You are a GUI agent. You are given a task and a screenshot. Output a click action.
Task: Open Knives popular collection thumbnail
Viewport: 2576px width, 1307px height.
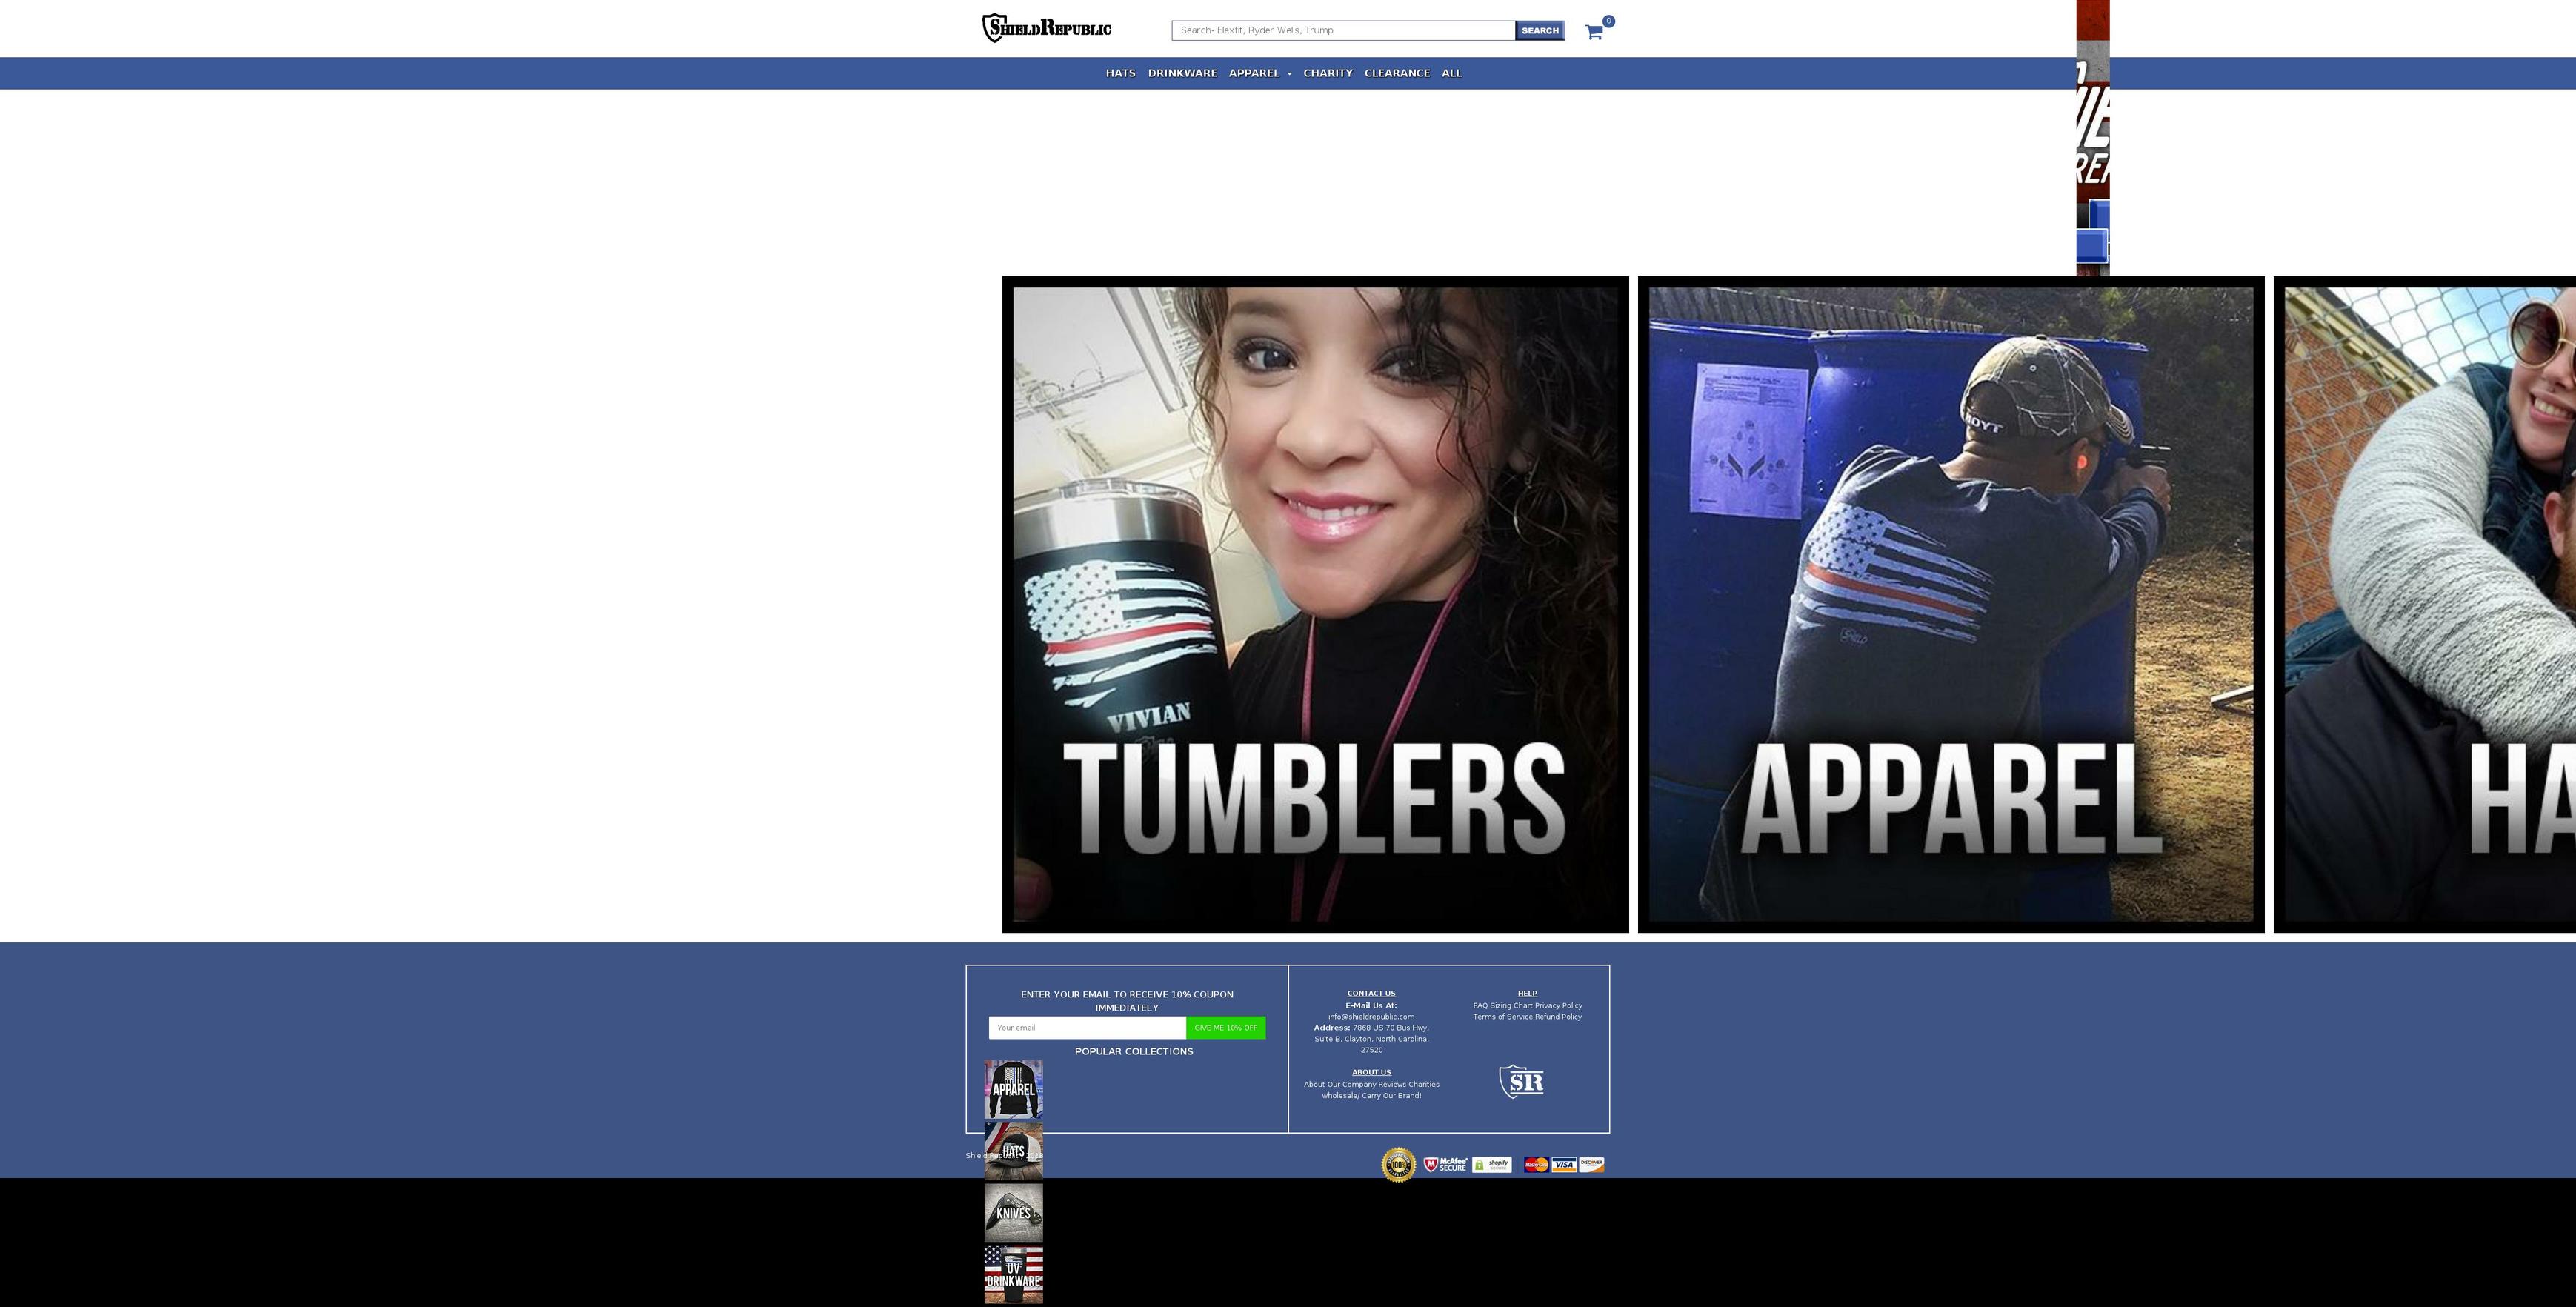(1013, 1213)
